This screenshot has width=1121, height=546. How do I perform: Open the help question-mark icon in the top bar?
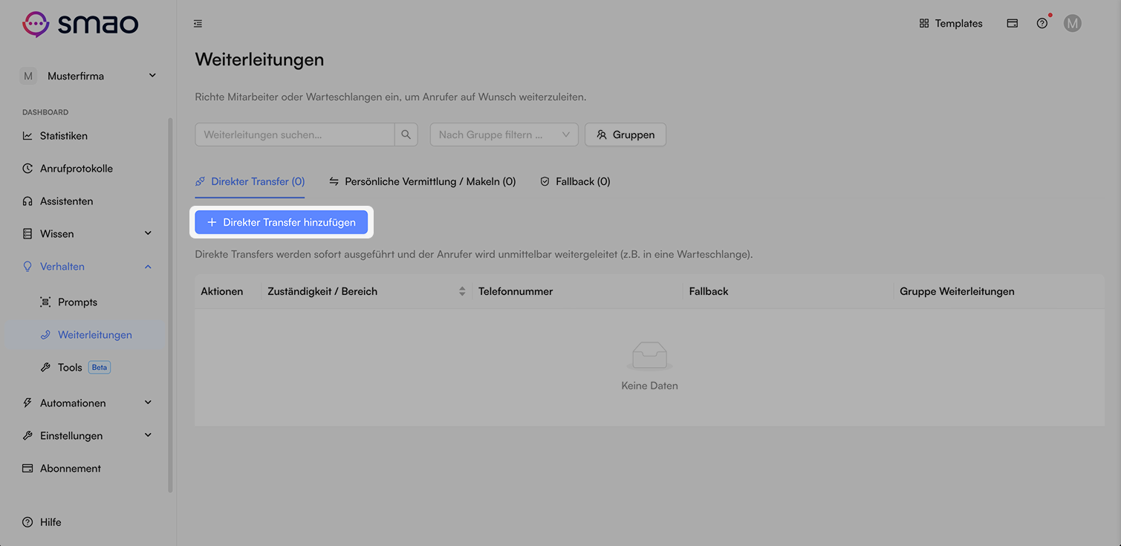tap(1042, 24)
